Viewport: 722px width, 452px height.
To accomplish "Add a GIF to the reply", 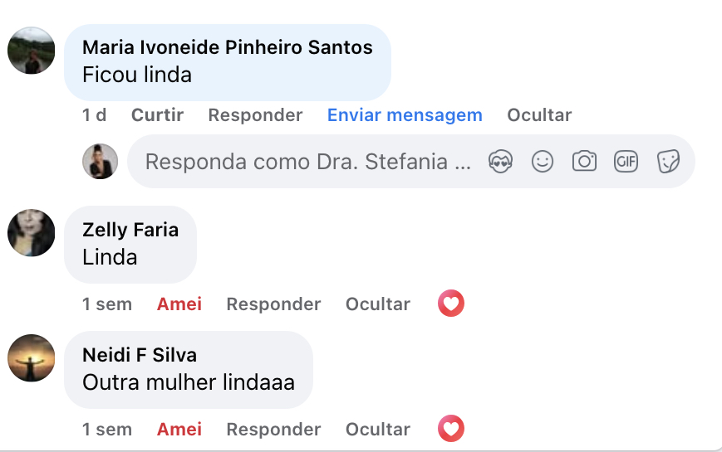I will [x=626, y=162].
